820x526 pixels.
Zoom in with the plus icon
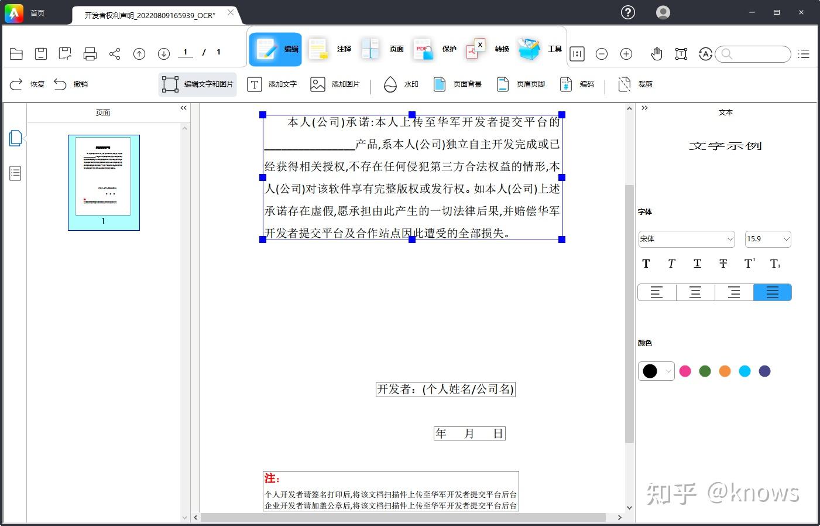[626, 54]
